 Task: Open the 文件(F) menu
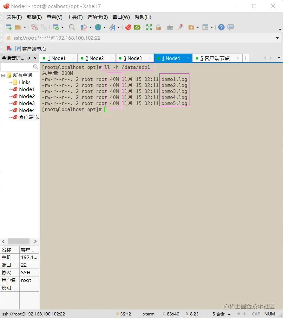point(14,17)
